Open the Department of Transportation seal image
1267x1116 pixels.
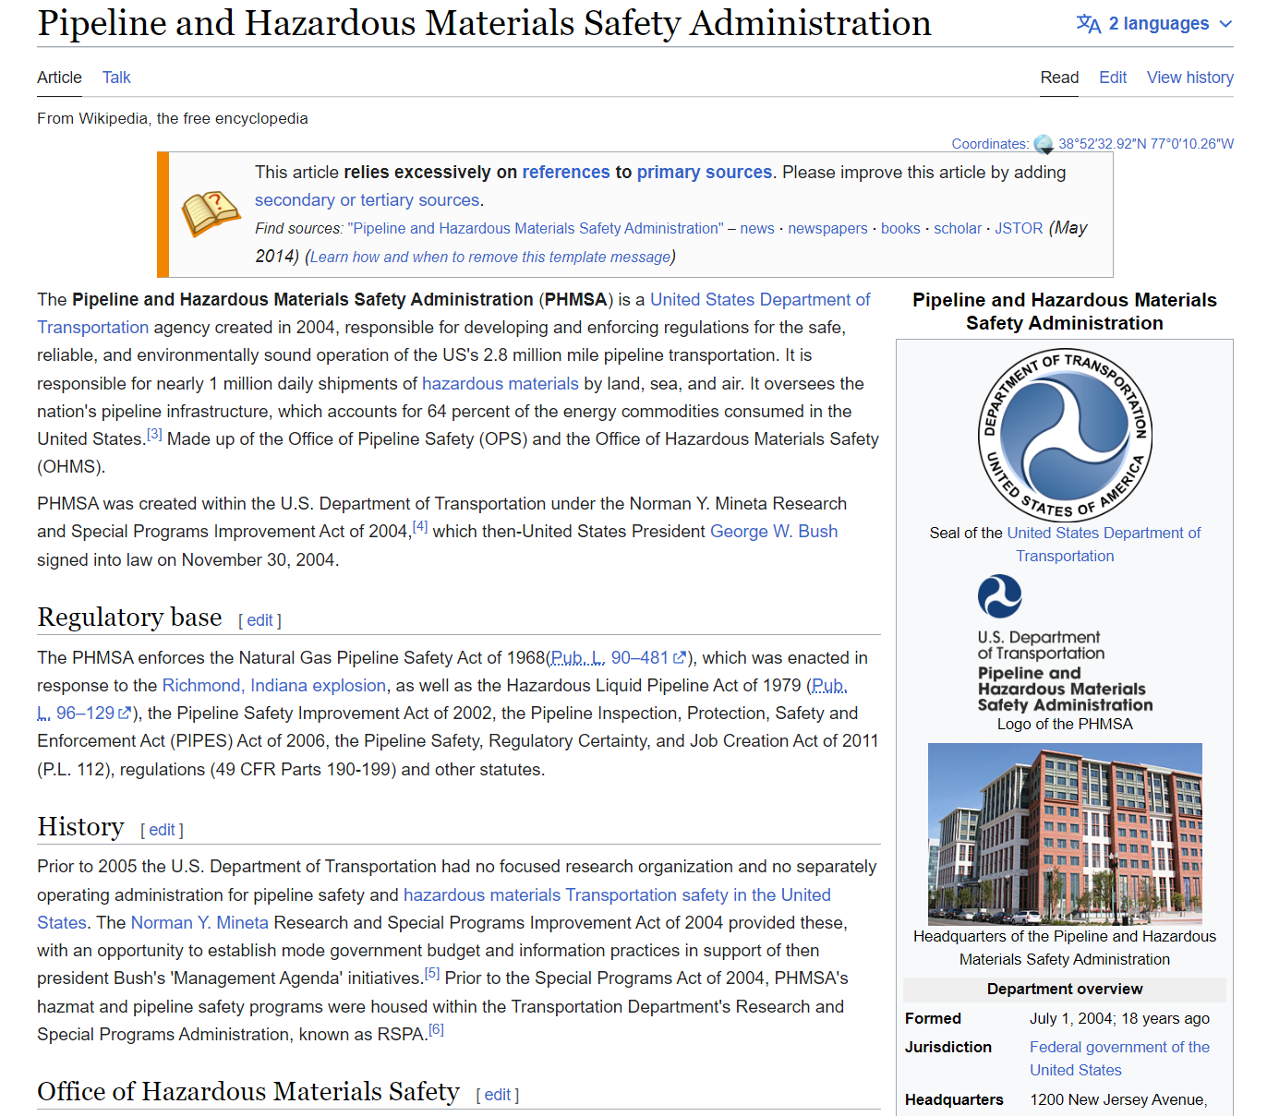coord(1065,435)
